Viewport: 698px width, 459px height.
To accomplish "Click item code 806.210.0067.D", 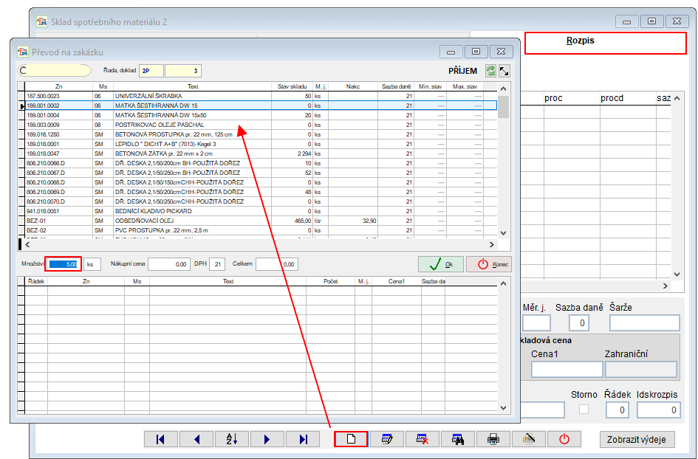I will pyautogui.click(x=45, y=173).
